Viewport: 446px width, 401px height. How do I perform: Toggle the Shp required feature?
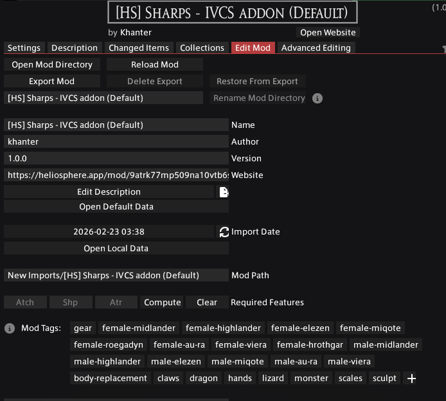point(70,303)
